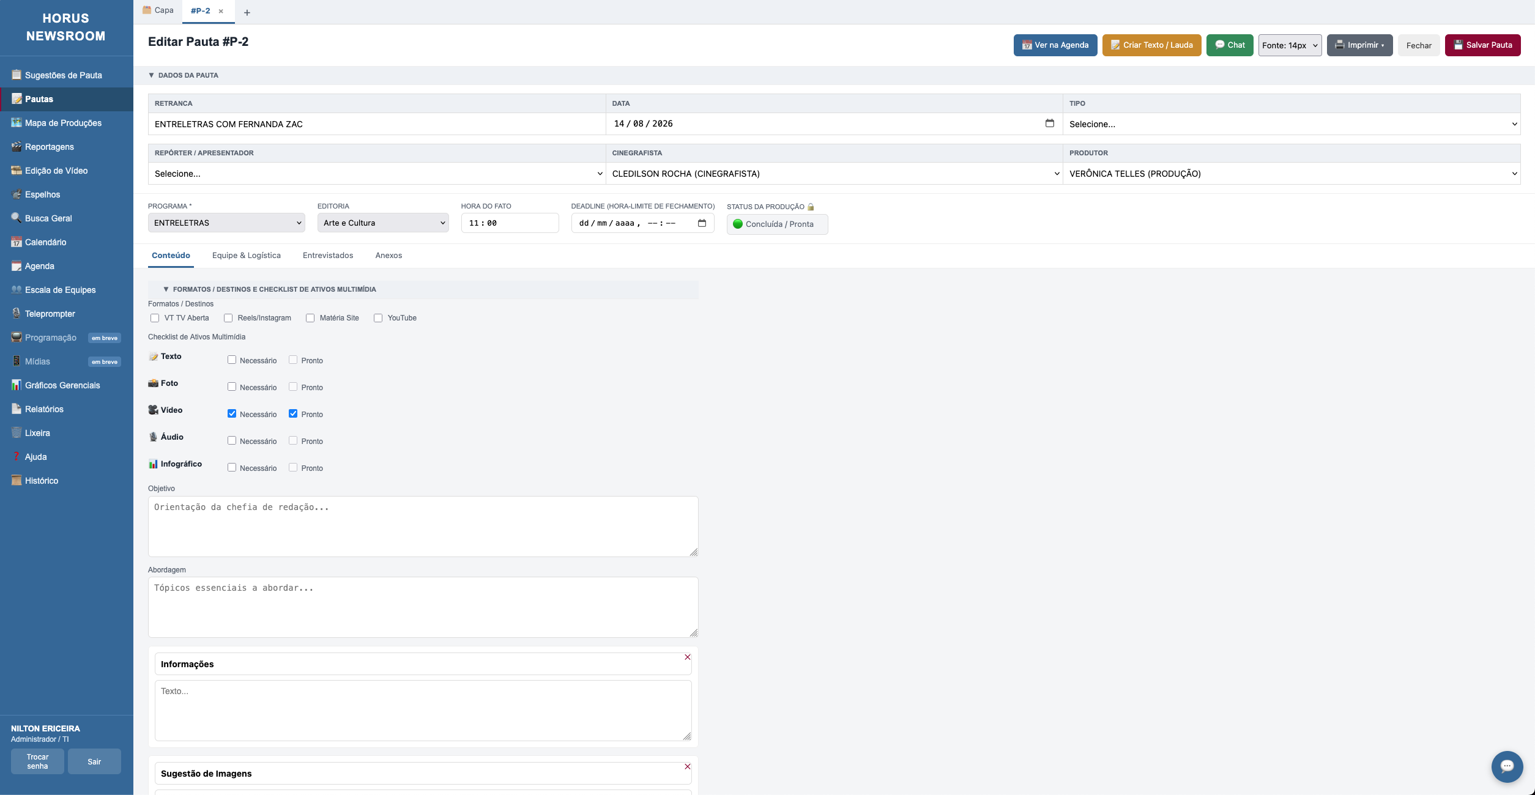Mark Texto as Necessário

tap(232, 360)
